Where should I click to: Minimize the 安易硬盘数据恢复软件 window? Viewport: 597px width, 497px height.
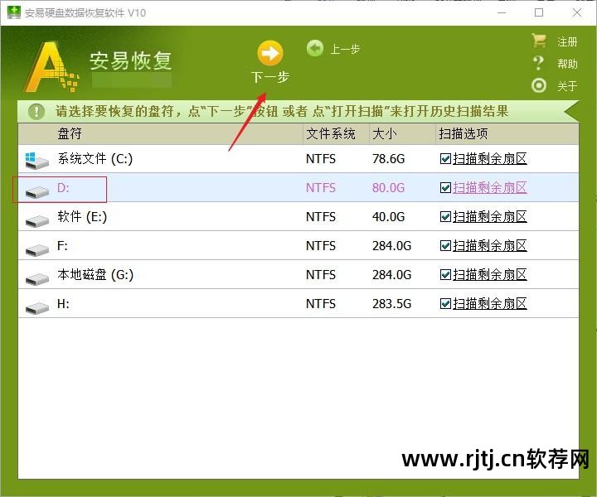pyautogui.click(x=502, y=12)
